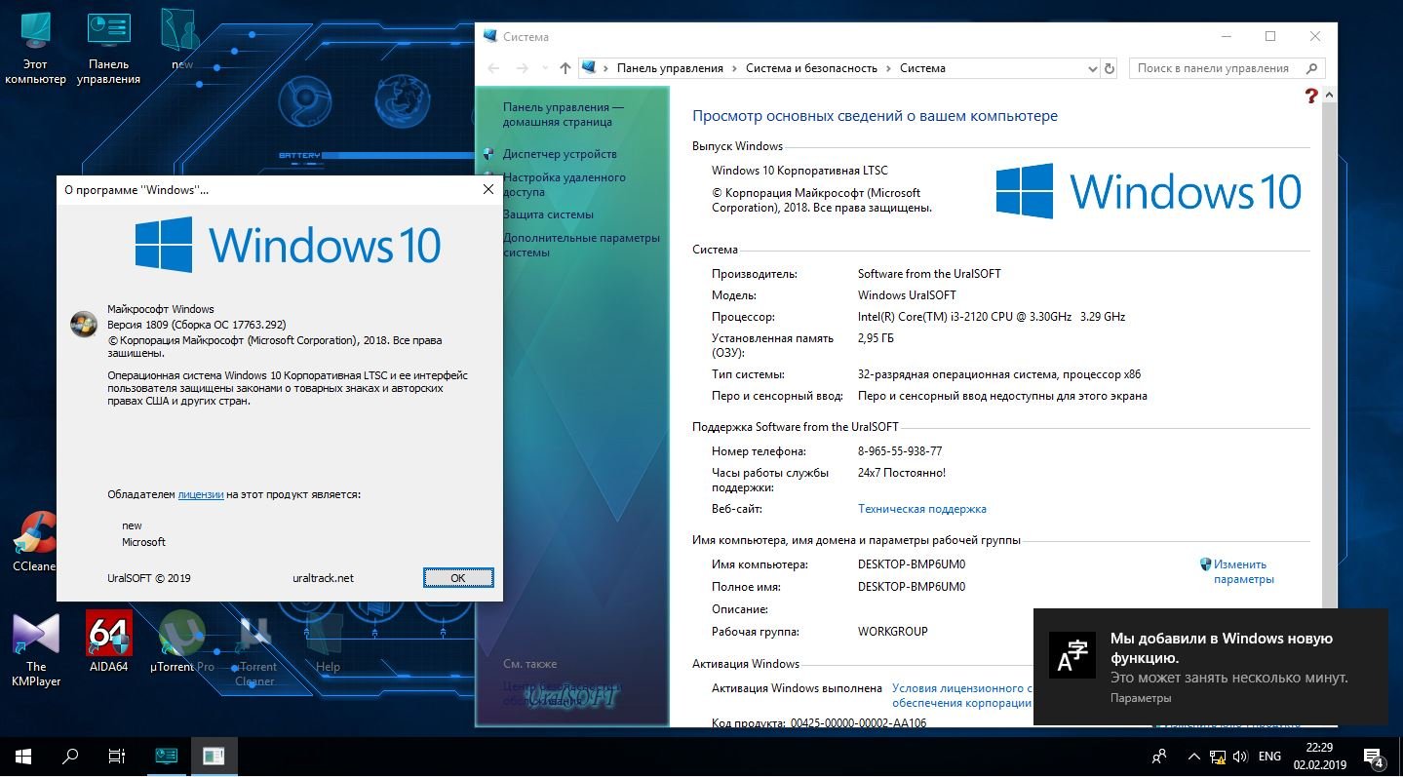Select Windows UralSOFT model value
Viewport: 1403px width, 777px height.
(x=907, y=294)
